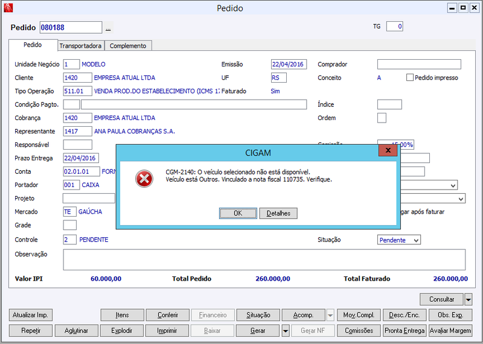Click the Observação text area

click(264, 260)
